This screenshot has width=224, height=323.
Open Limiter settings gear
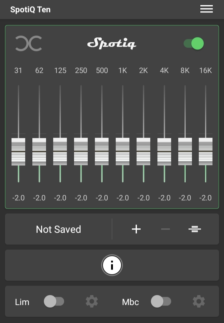[x=92, y=302]
